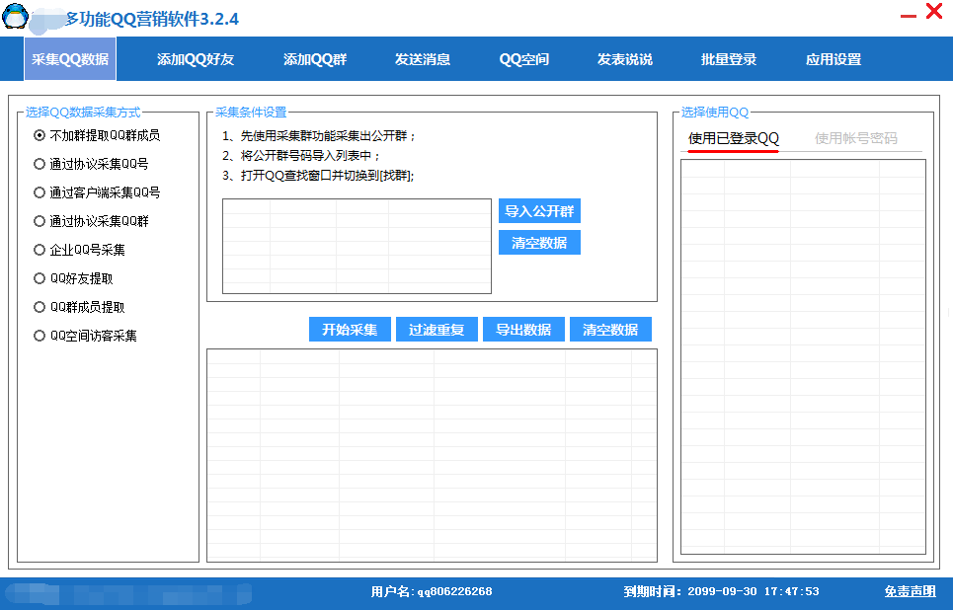Click the 选择QQ数据采集方式 group label

pos(83,113)
